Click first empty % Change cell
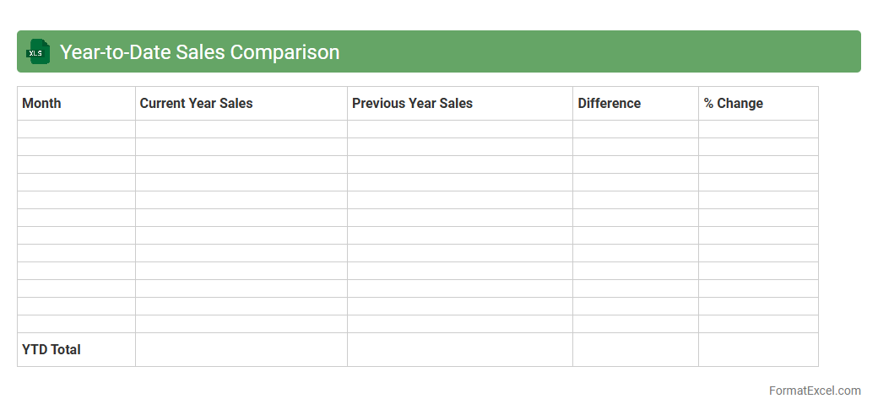Viewport: 878px width, 415px height. [757, 129]
